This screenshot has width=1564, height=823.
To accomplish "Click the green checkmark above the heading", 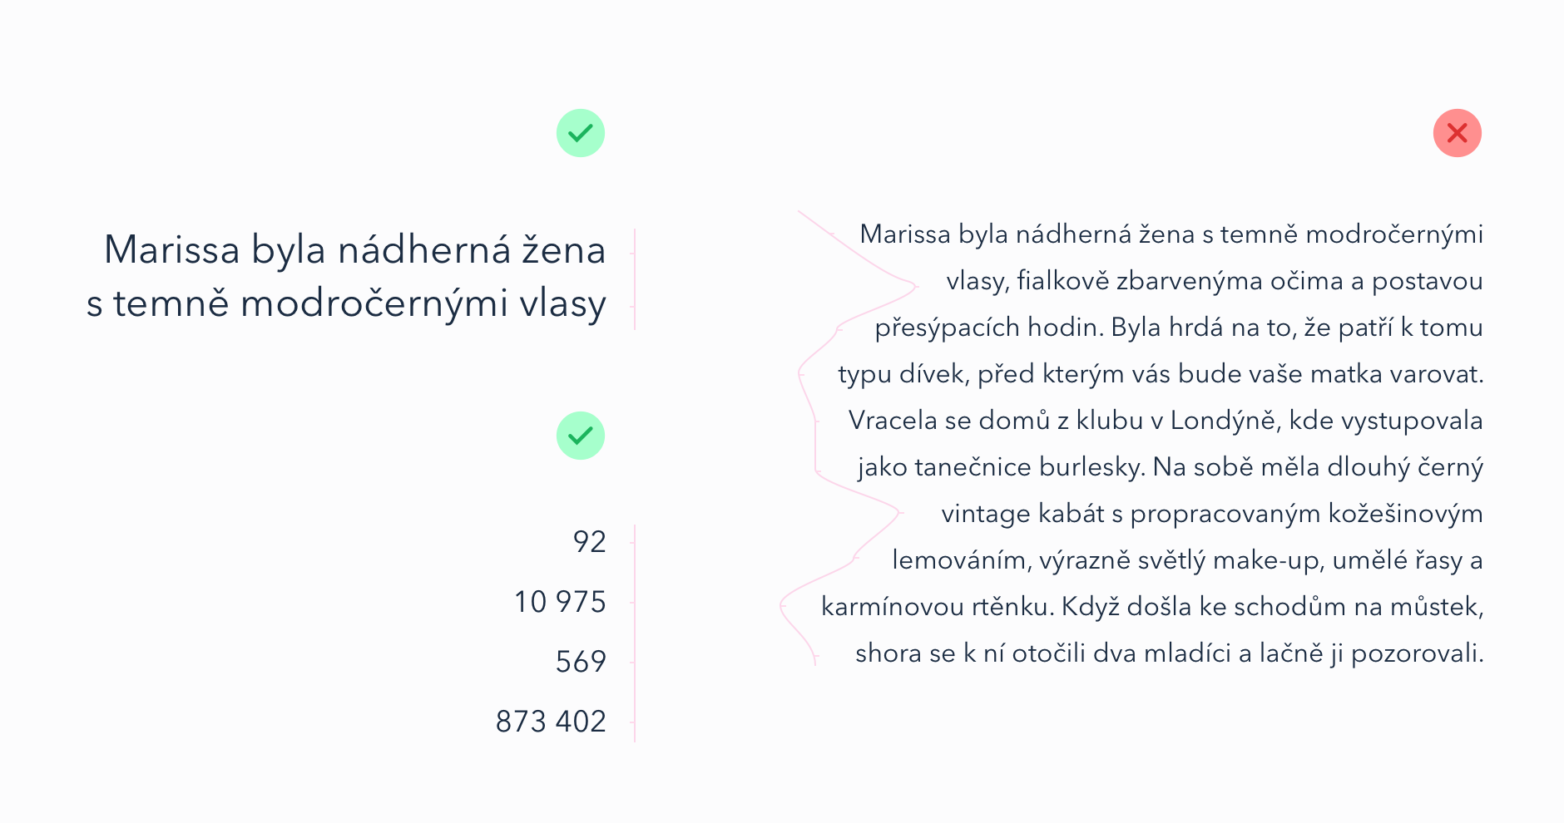I will [581, 133].
